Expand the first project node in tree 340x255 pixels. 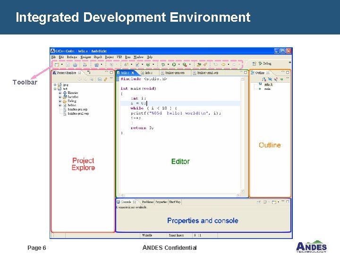coord(55,85)
